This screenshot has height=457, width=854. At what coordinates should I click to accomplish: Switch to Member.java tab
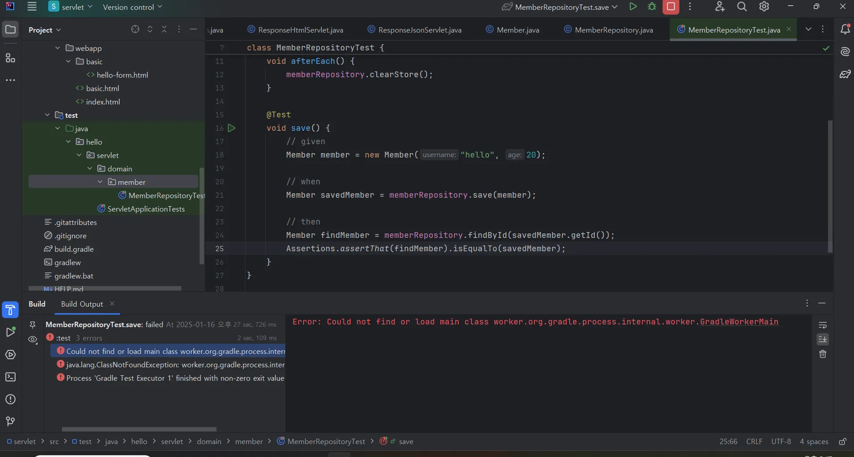tap(512, 30)
